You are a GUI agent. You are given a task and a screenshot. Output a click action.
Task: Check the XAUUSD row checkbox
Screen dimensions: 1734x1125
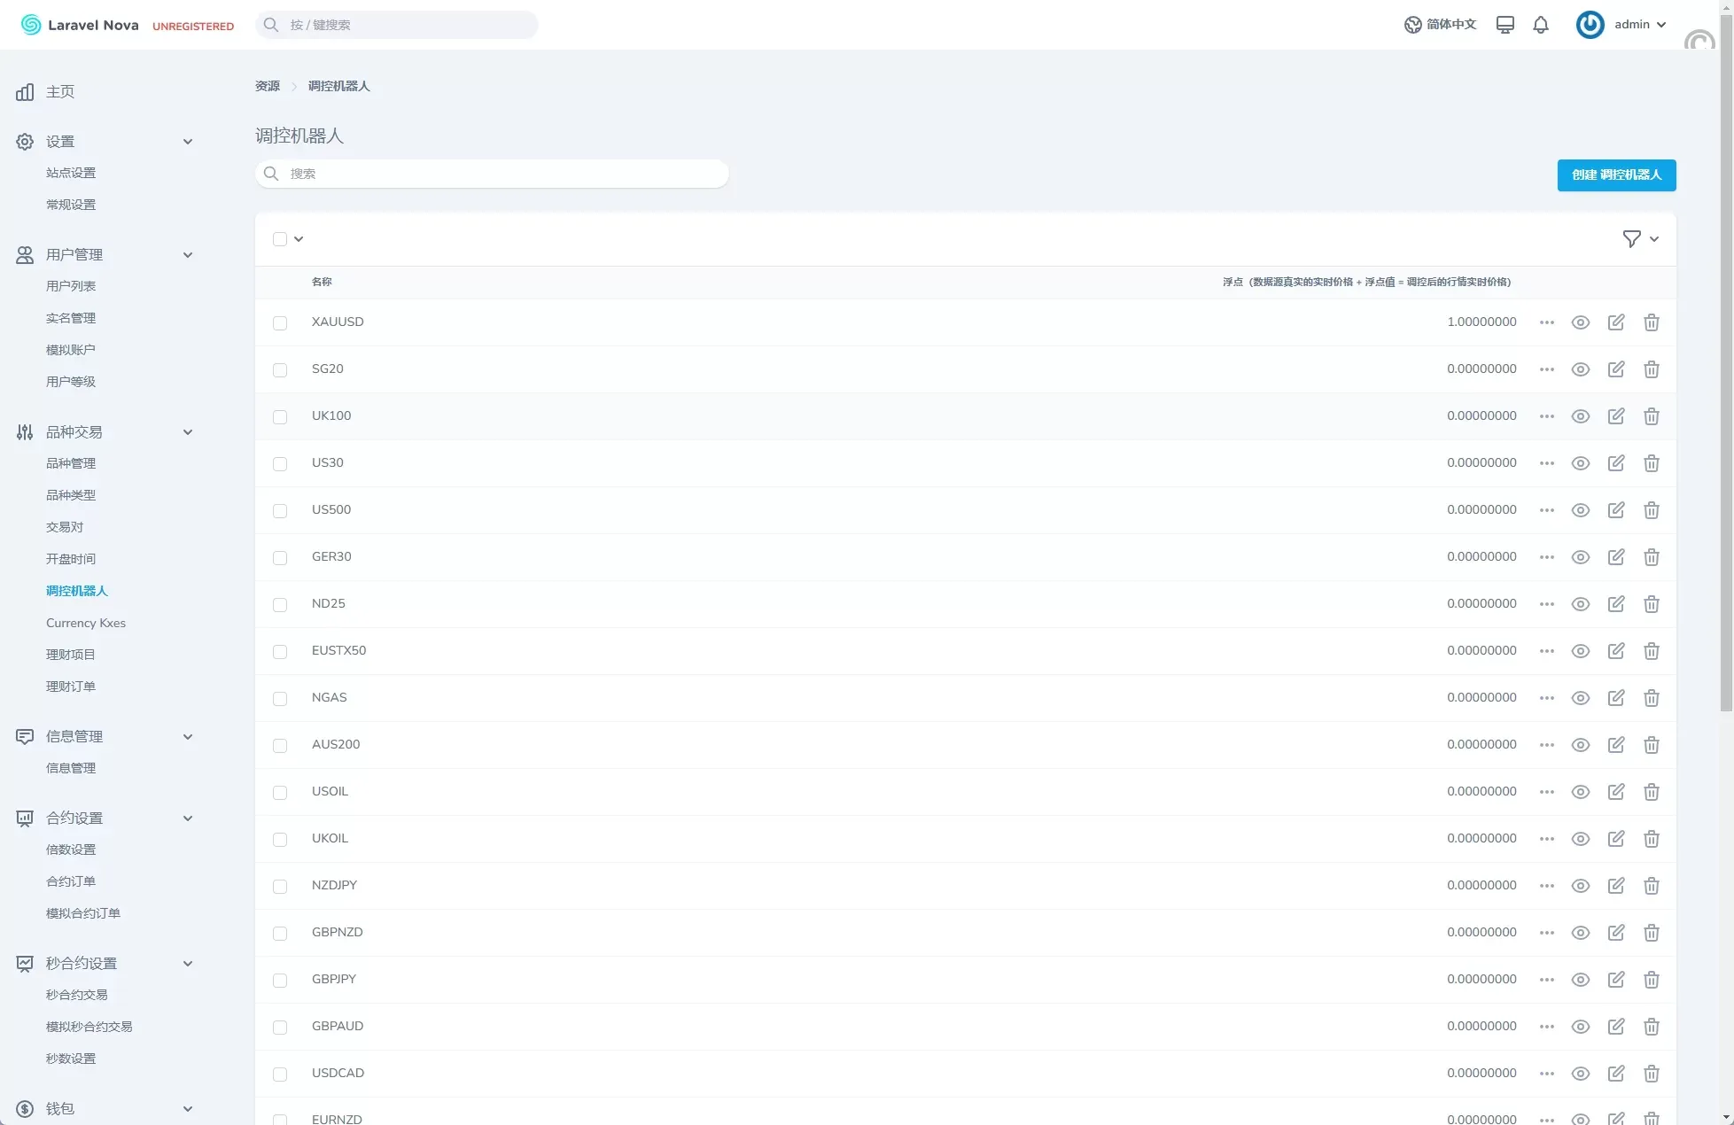(280, 323)
